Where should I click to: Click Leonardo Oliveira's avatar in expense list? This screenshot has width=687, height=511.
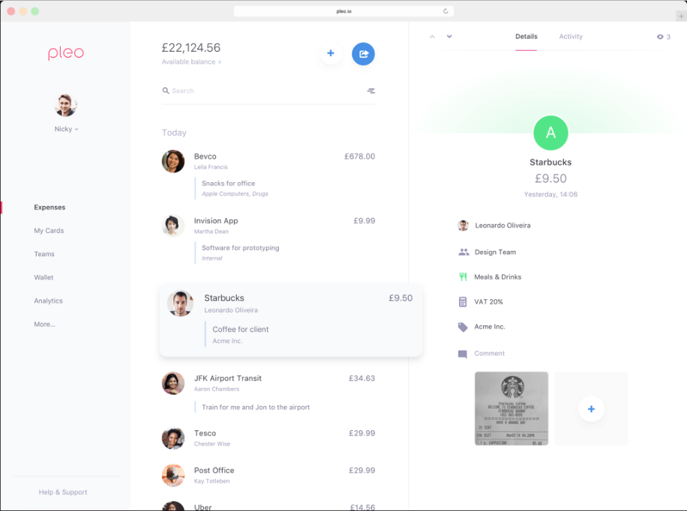click(181, 303)
